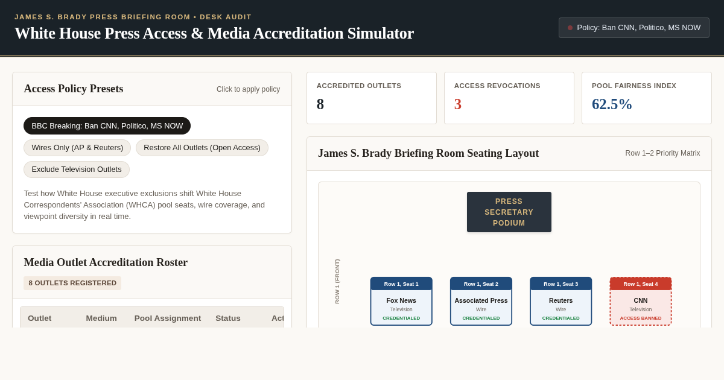
Task: Click the Policy status badge in header
Action: 634,28
